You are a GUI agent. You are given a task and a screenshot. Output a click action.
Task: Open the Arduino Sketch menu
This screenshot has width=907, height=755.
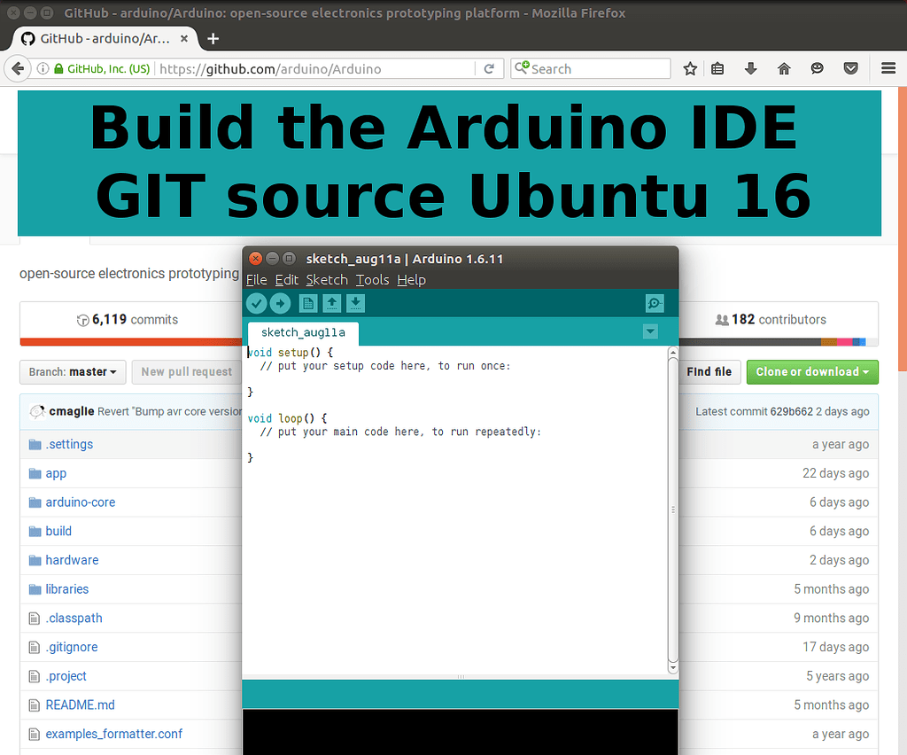327,280
